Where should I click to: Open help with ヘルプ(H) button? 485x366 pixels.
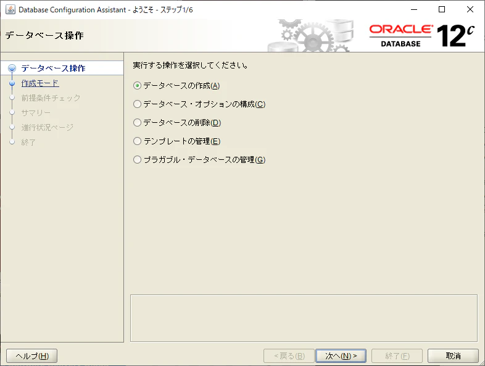click(x=32, y=356)
